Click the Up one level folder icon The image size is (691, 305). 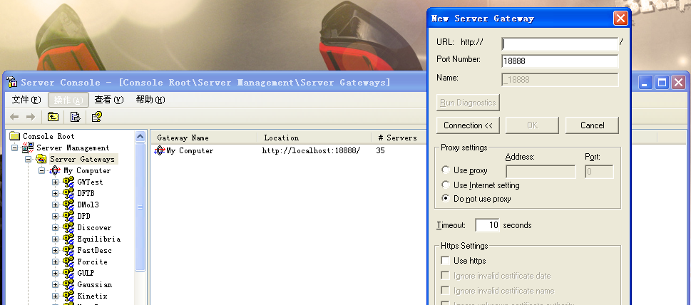tap(53, 117)
